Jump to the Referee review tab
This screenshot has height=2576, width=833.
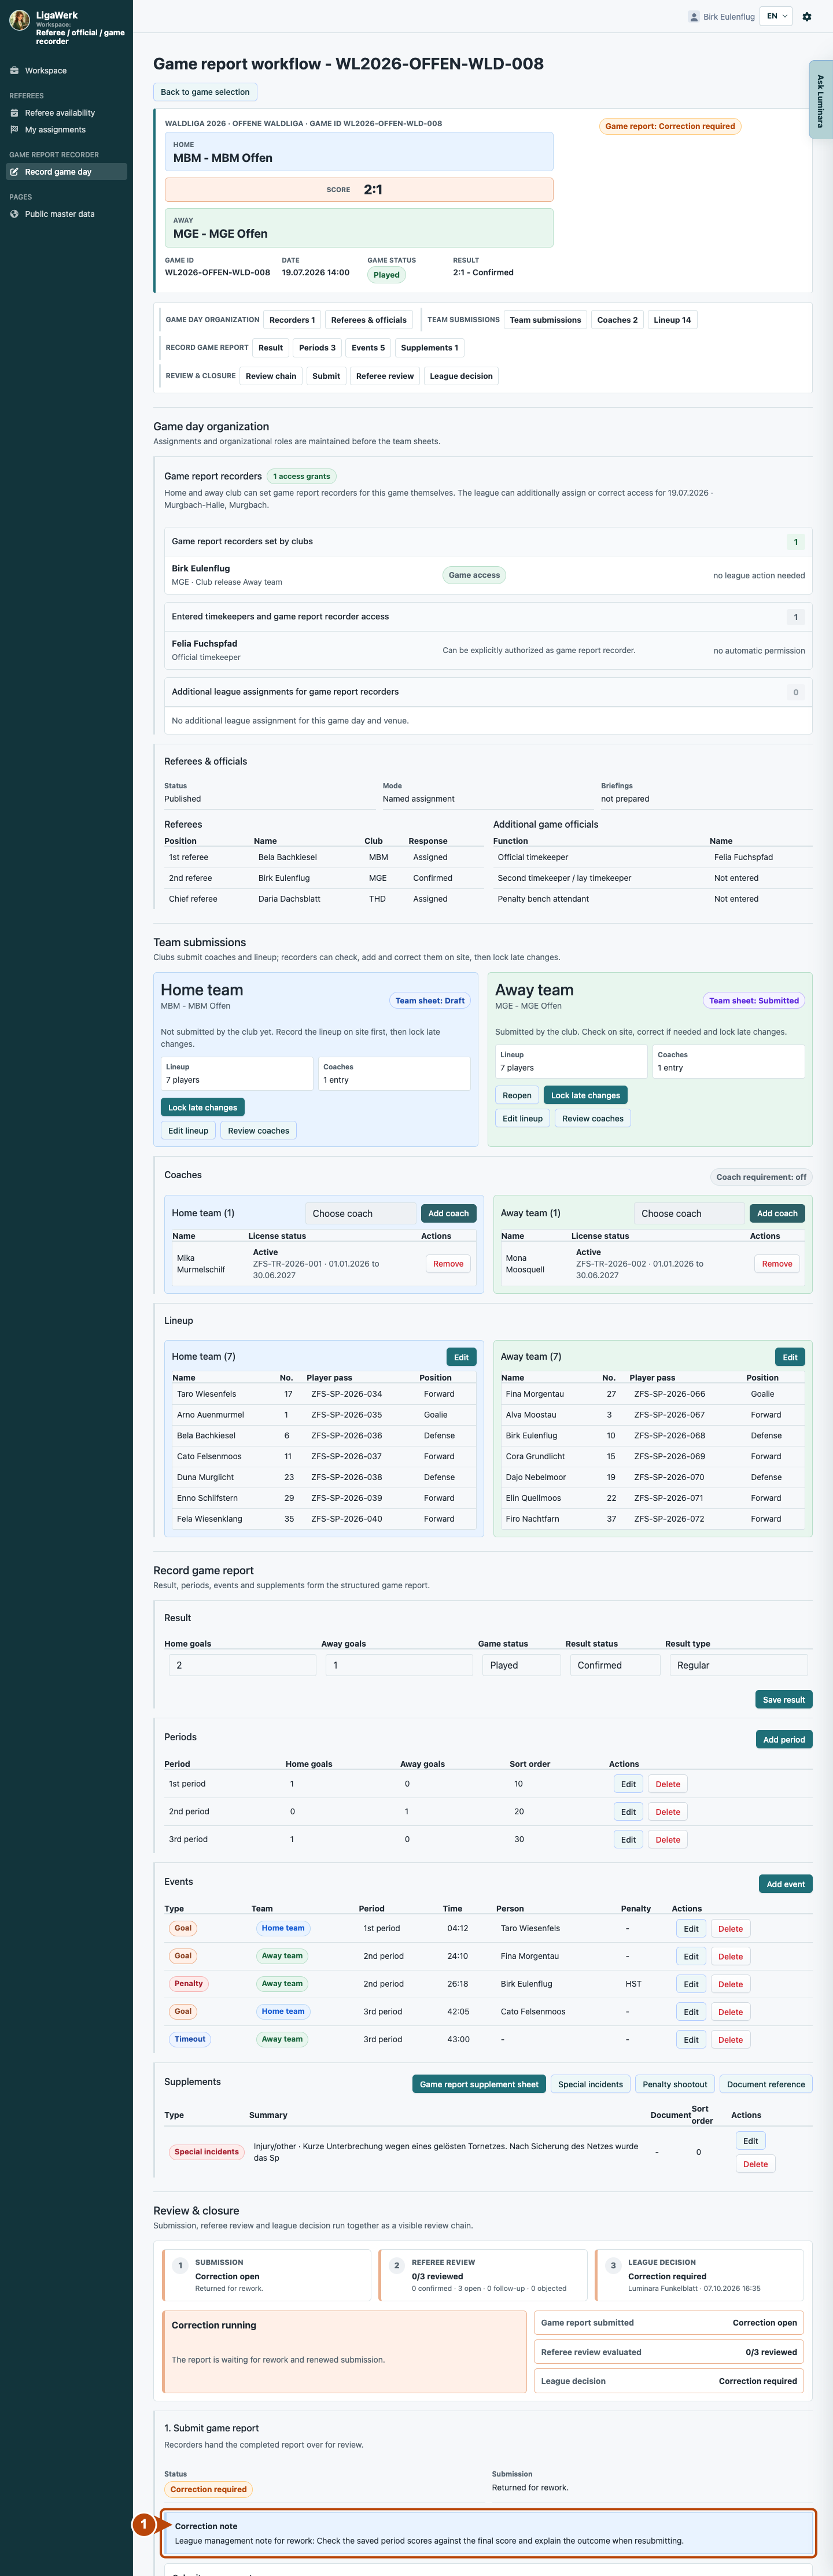pos(385,376)
